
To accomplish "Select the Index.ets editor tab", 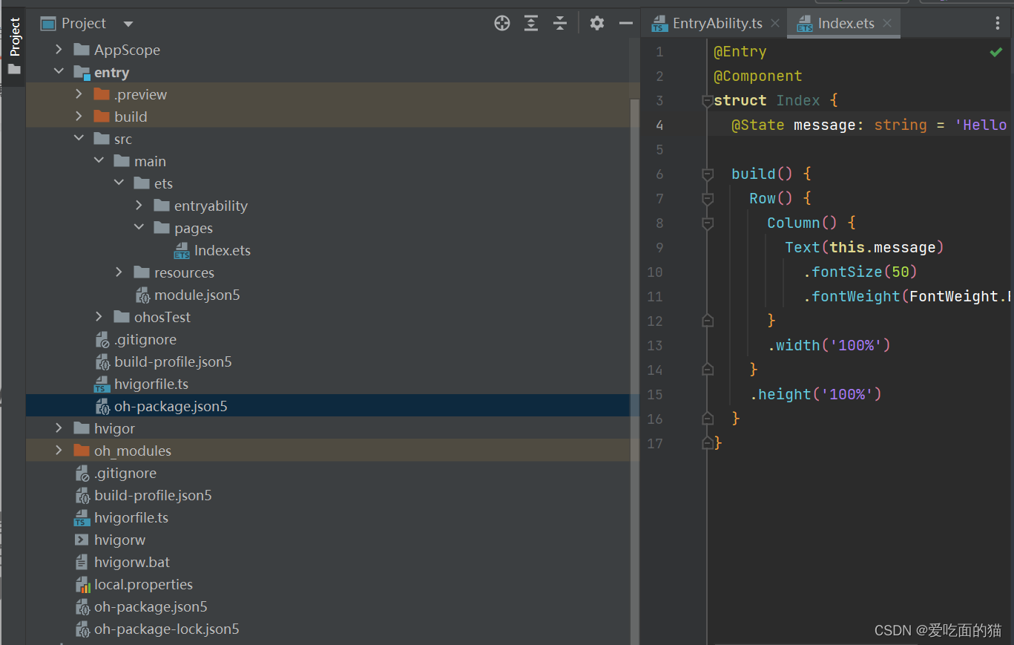I will pyautogui.click(x=846, y=23).
